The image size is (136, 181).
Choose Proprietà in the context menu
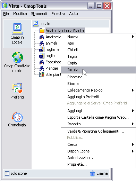98,164
